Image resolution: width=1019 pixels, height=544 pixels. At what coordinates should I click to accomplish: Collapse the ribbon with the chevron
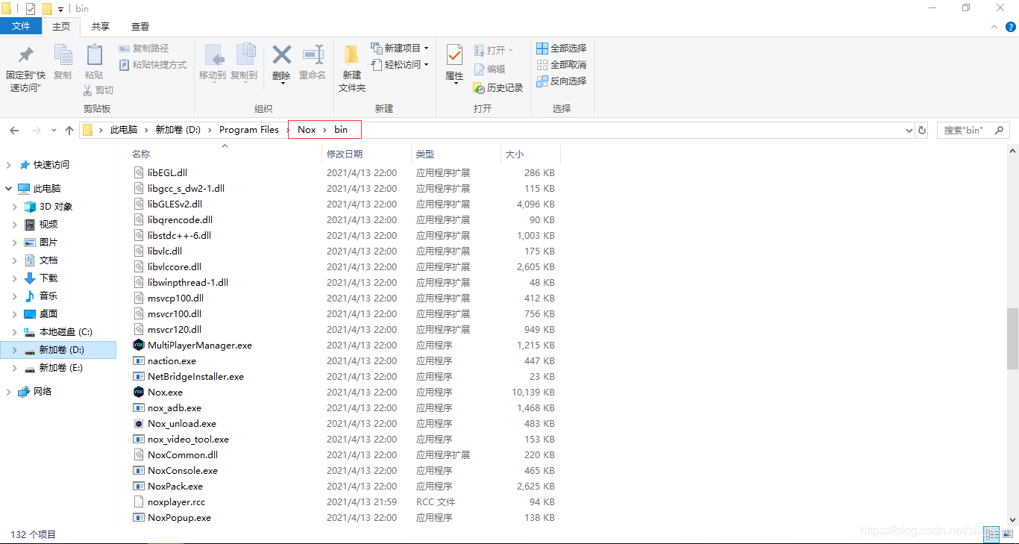[994, 27]
